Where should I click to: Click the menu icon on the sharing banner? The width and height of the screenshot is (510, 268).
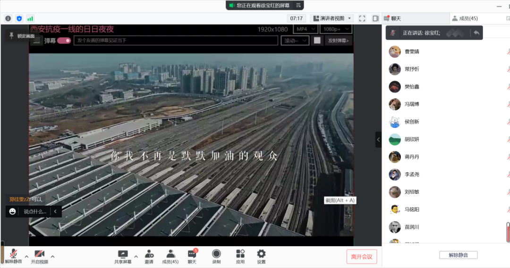(298, 5)
